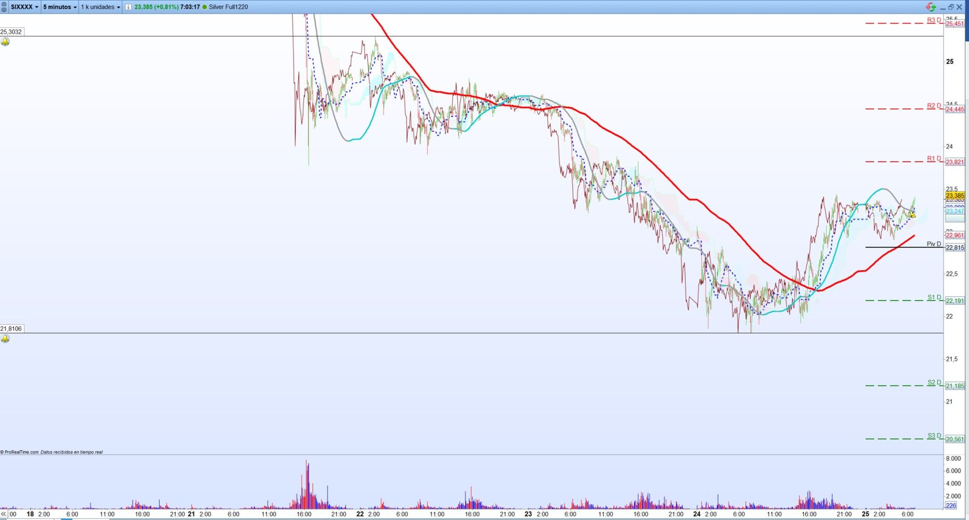Click the R1 D resistance label
The width and height of the screenshot is (969, 520).
(934, 159)
